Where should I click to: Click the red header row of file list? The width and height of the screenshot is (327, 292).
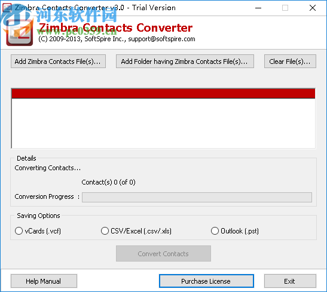click(x=163, y=93)
